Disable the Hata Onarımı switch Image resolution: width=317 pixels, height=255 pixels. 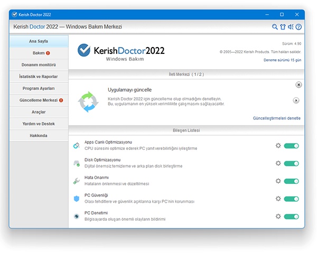pos(291,181)
